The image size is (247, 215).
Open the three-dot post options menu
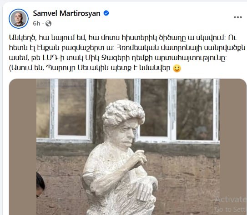coord(238,17)
